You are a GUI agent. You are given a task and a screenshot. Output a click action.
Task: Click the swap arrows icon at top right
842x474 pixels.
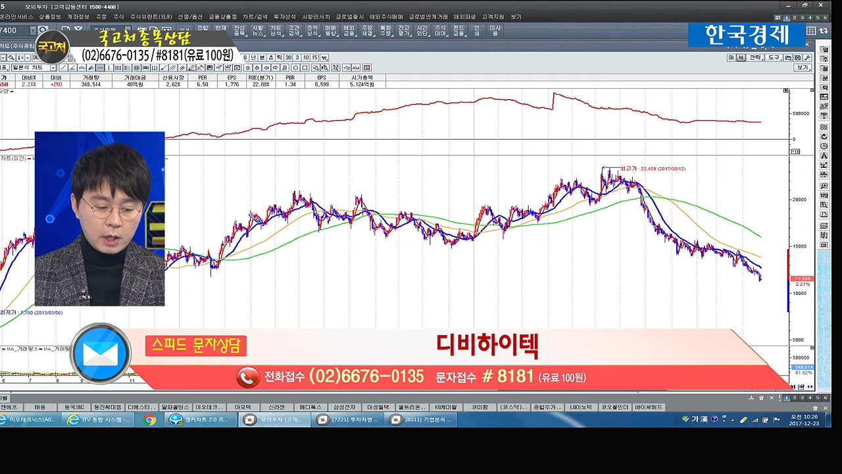pos(825,31)
